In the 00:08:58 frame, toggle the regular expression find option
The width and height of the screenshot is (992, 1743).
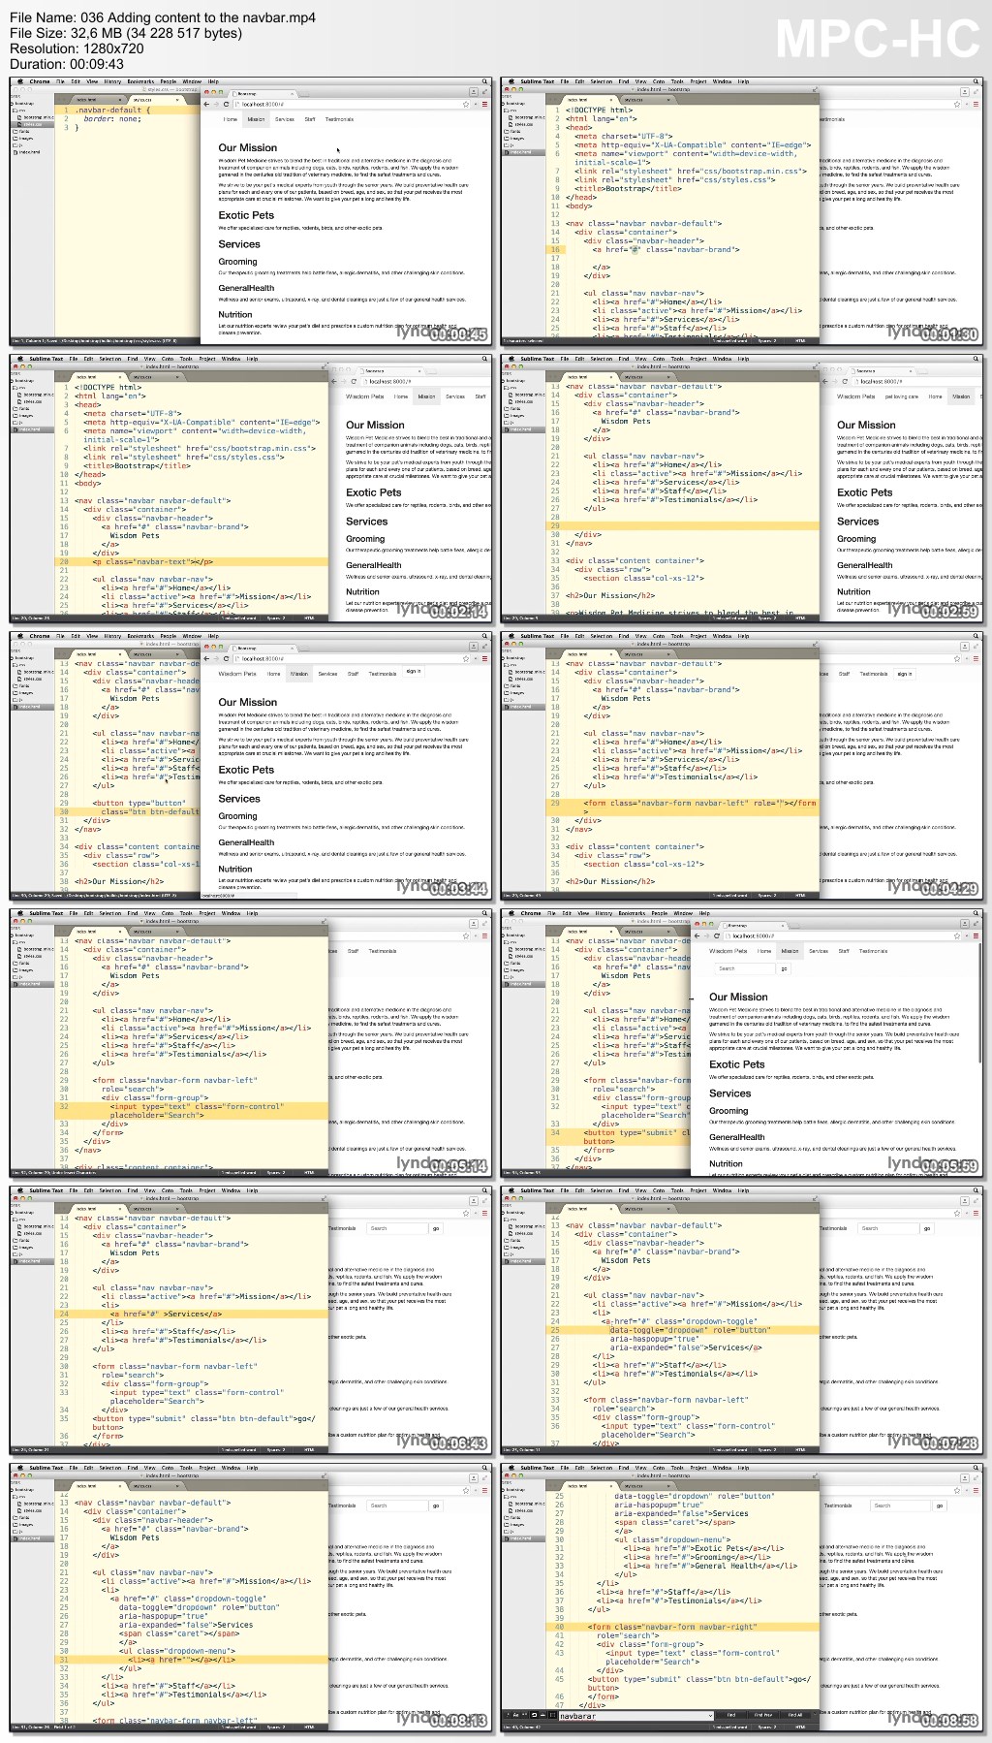[506, 1715]
